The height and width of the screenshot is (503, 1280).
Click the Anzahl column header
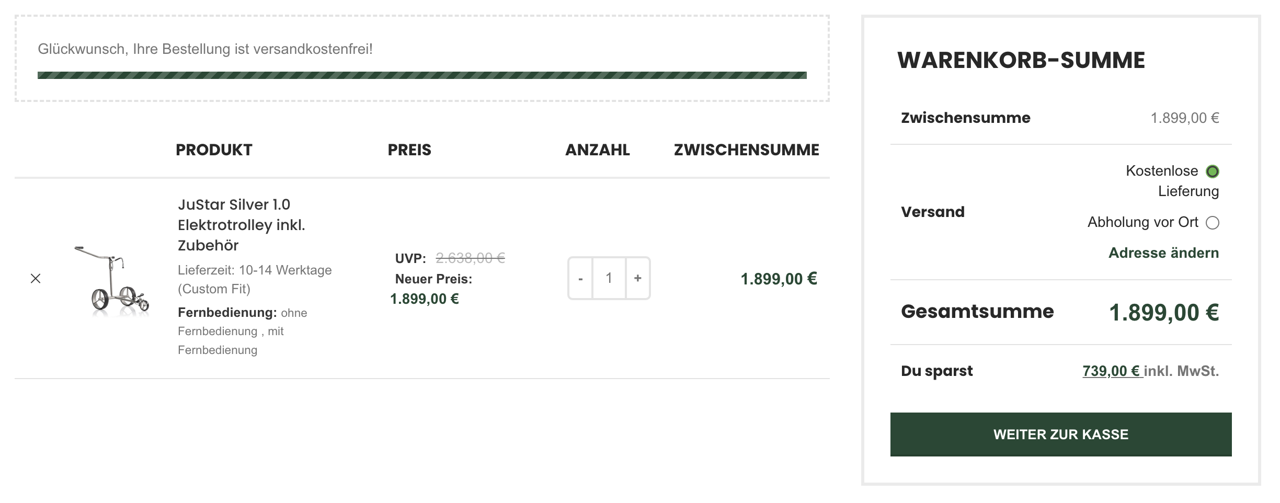click(598, 150)
